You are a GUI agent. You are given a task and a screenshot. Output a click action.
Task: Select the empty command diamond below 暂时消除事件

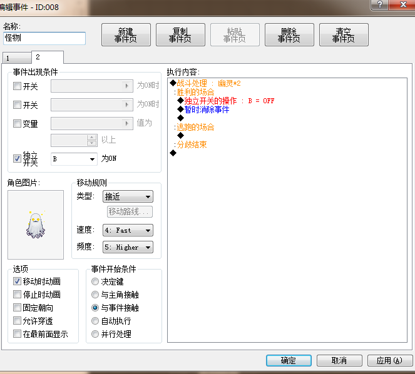(x=181, y=118)
